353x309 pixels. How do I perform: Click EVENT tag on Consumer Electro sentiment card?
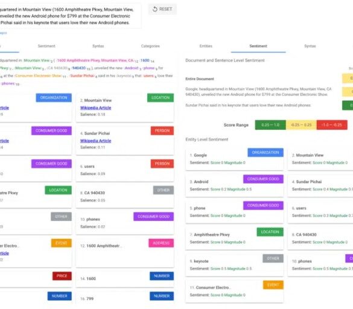(x=273, y=285)
